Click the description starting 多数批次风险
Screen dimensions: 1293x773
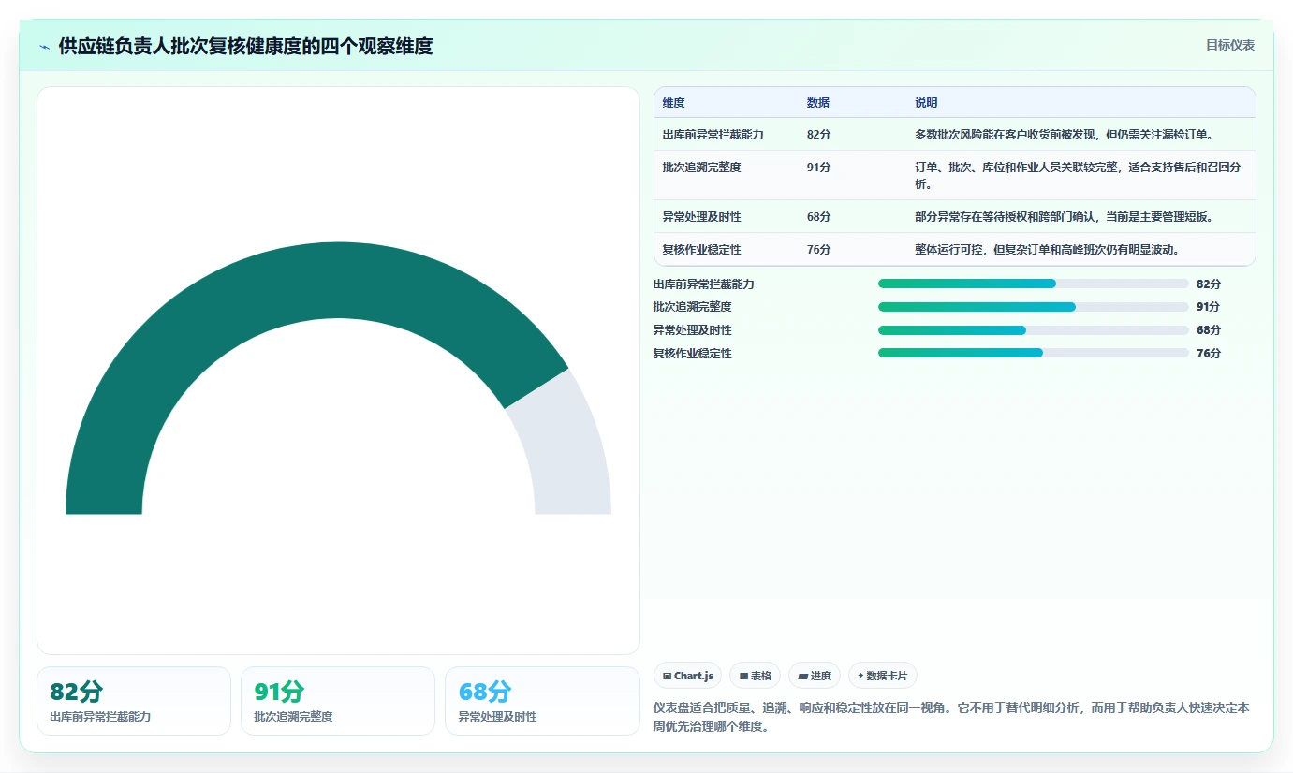pos(1065,135)
